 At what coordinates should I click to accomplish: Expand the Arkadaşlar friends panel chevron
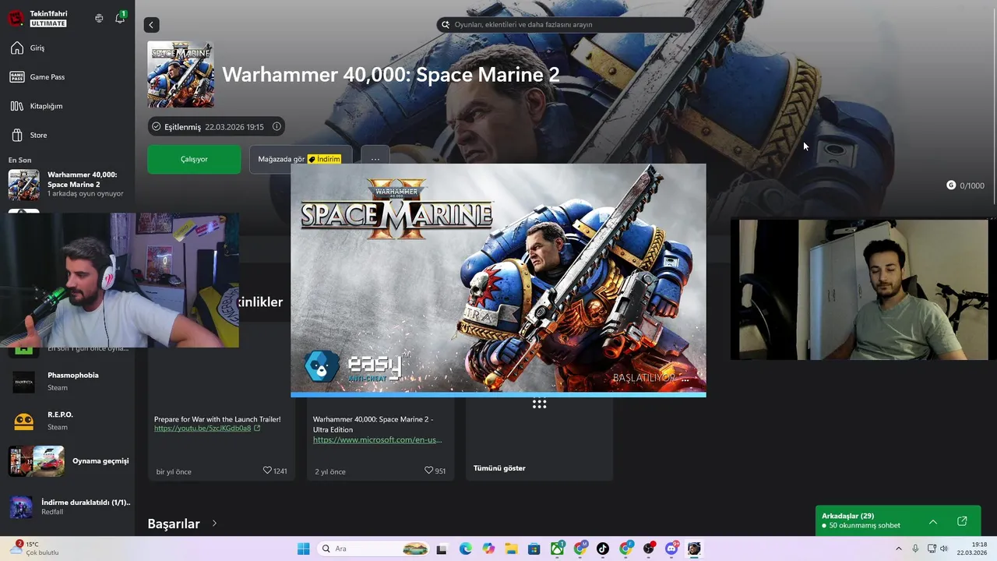pyautogui.click(x=932, y=521)
